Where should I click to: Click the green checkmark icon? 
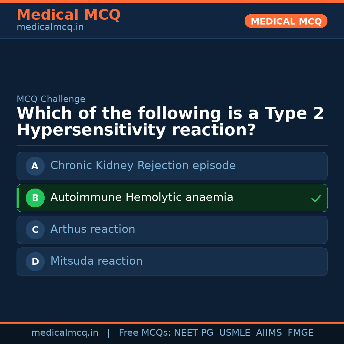tap(316, 198)
